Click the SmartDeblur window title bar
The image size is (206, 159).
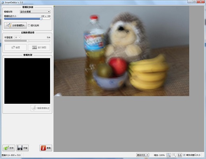tap(93, 2)
